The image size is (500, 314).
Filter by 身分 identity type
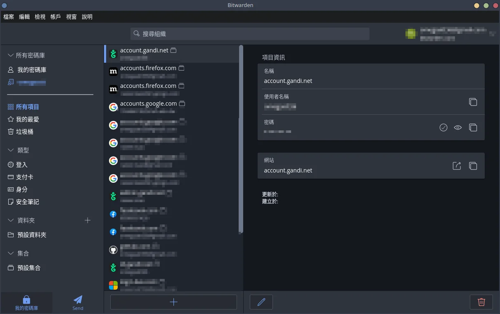[18, 189]
